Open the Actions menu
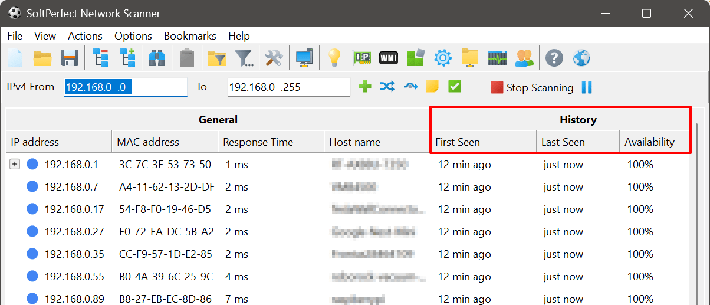 (x=85, y=36)
